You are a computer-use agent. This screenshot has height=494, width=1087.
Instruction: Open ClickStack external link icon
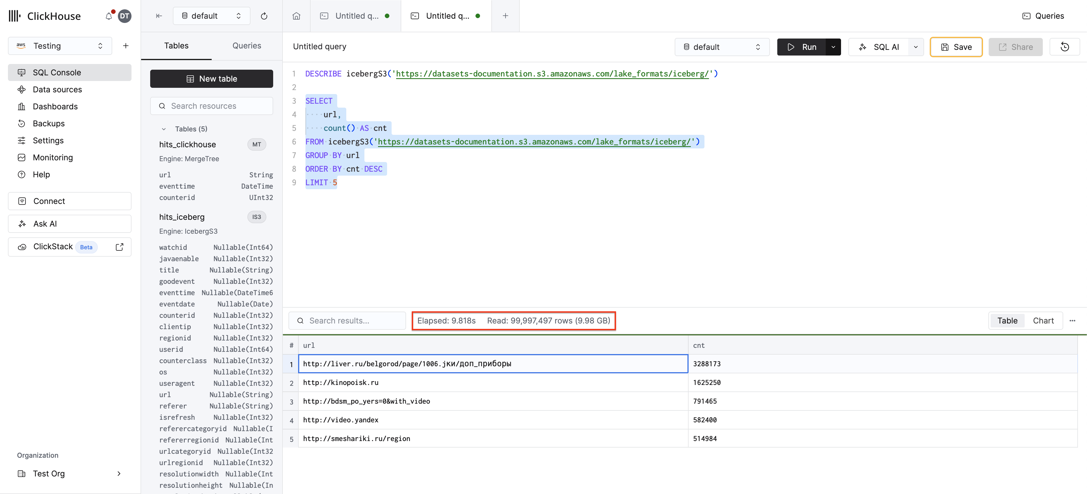(x=119, y=247)
